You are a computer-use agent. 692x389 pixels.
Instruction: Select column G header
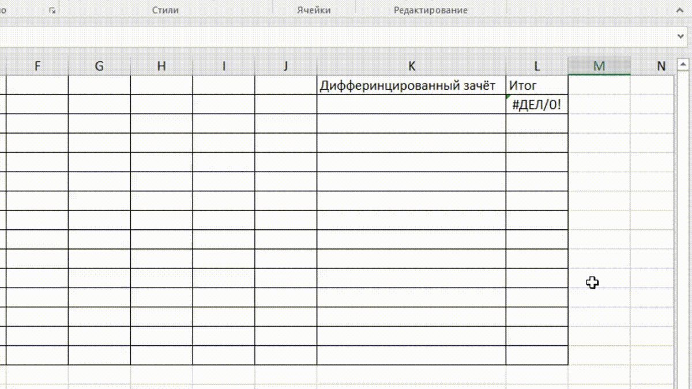click(x=99, y=66)
